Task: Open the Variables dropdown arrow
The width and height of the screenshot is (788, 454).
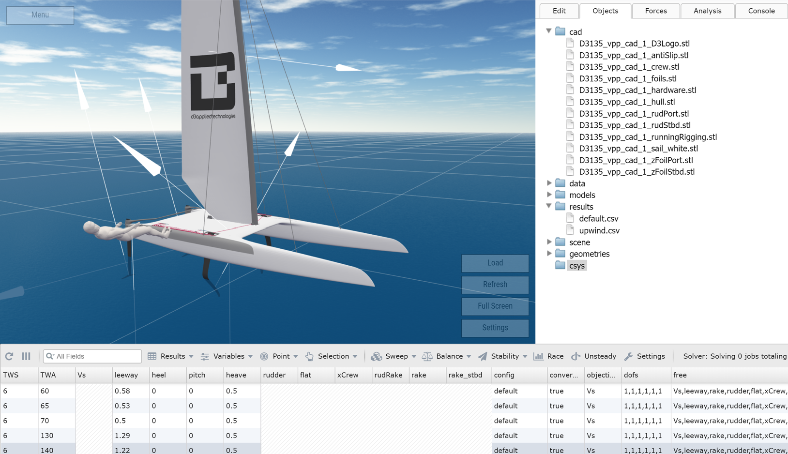Action: pos(250,357)
